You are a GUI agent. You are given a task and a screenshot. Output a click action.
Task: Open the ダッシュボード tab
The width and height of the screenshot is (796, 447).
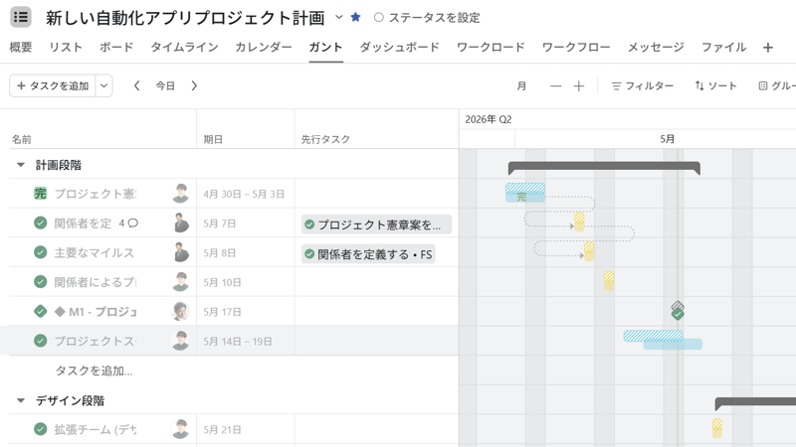point(400,47)
